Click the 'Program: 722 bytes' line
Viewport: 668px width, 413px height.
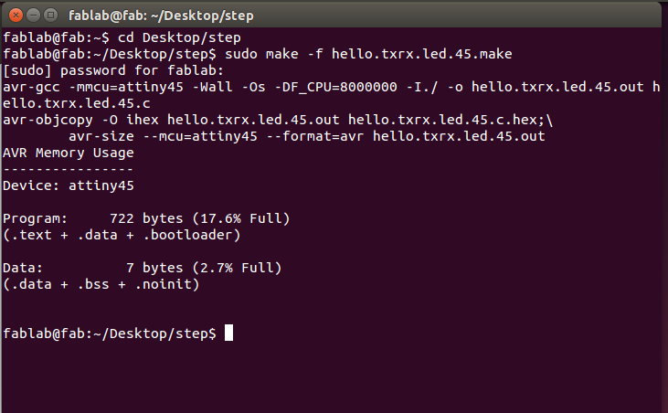(146, 218)
